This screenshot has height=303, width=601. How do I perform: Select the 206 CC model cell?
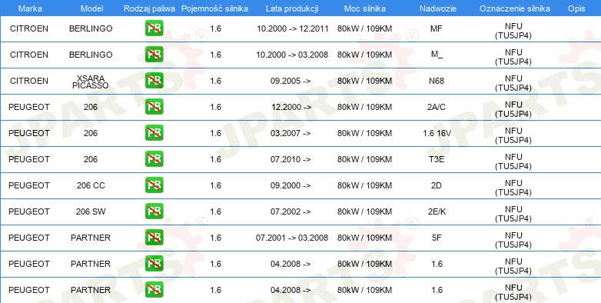click(x=91, y=185)
